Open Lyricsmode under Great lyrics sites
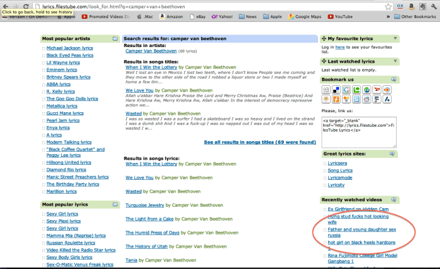440x269 pixels. pyautogui.click(x=340, y=177)
